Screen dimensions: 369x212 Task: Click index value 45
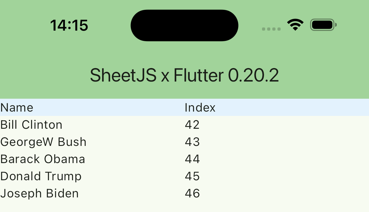point(192,176)
